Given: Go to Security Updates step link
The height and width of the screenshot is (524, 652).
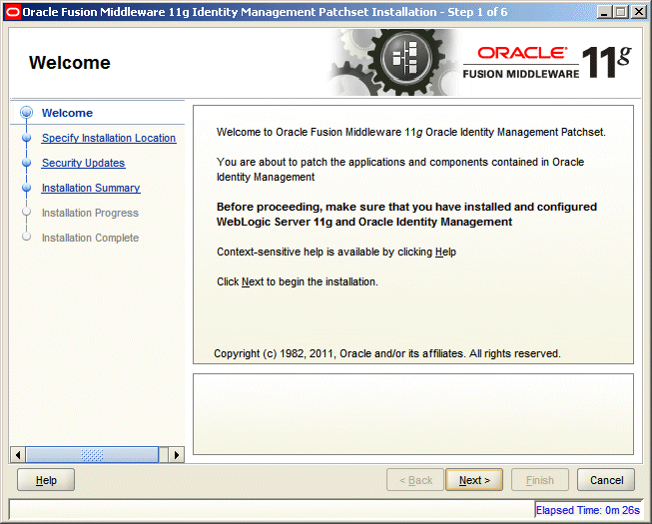Looking at the screenshot, I should (83, 163).
